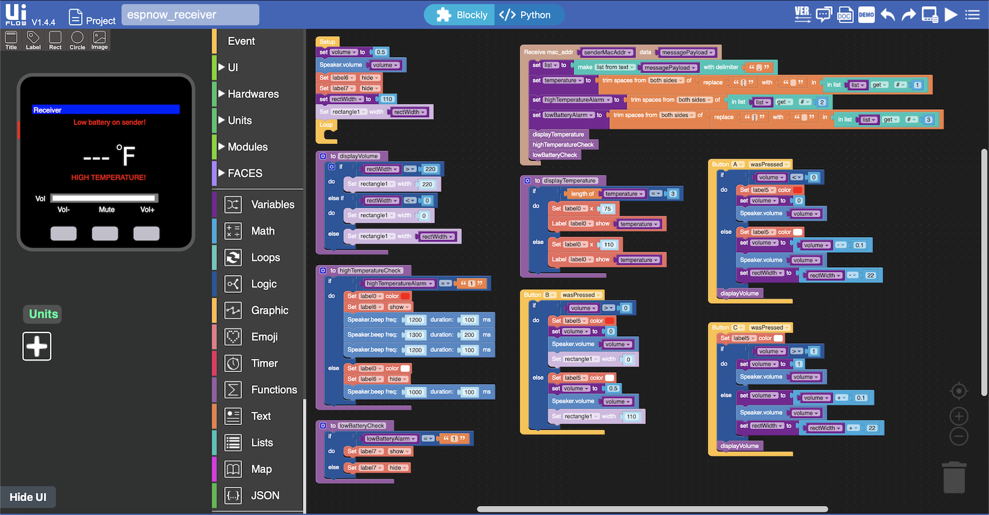Switch the editor to Python mode
Image resolution: width=989 pixels, height=515 pixels.
[x=525, y=15]
